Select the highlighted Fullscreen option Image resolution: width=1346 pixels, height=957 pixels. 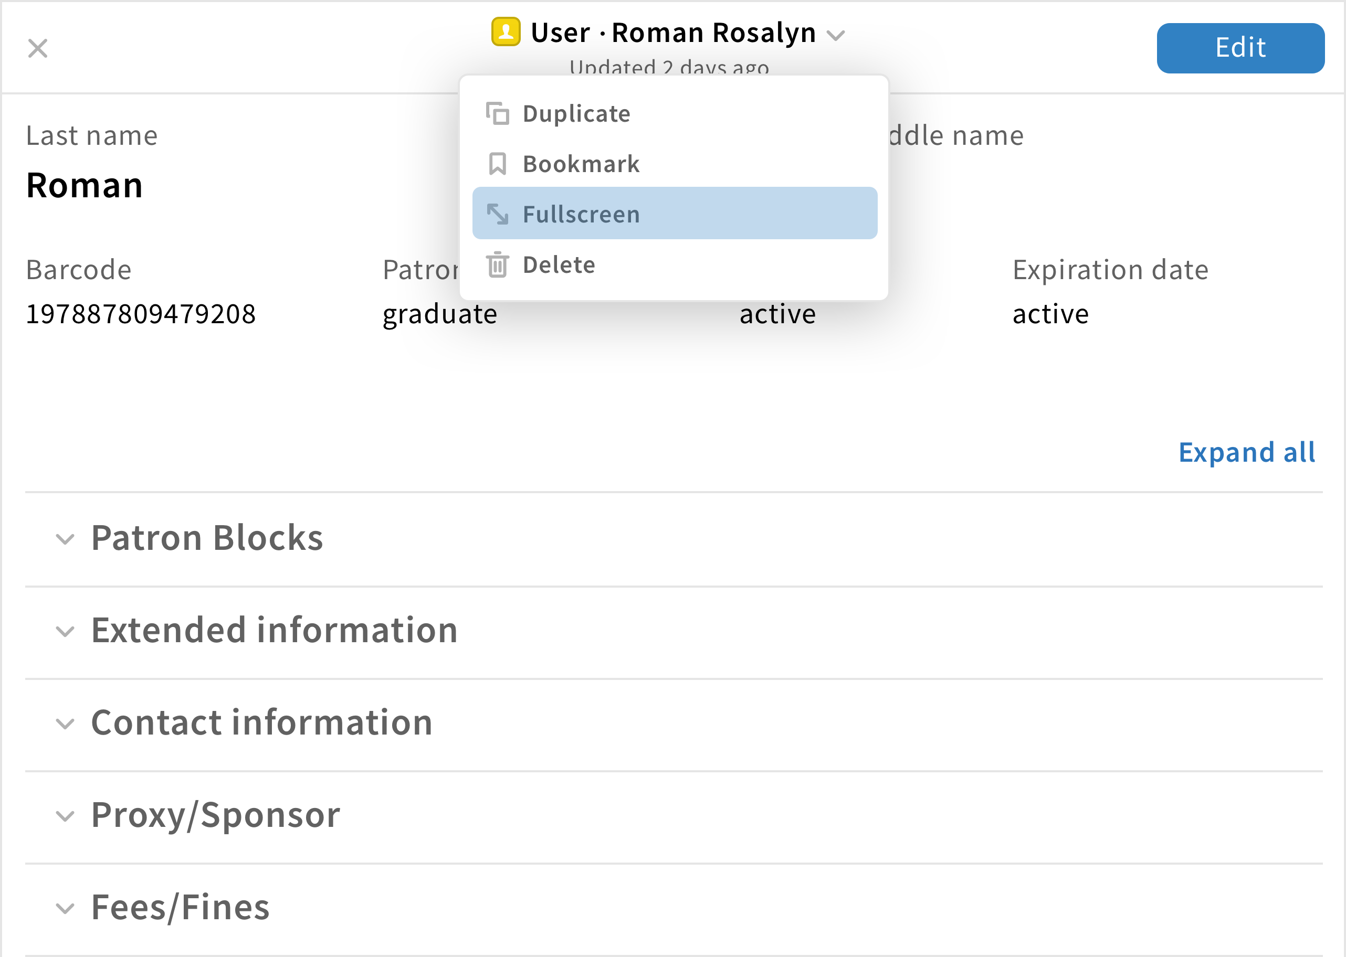[580, 214]
